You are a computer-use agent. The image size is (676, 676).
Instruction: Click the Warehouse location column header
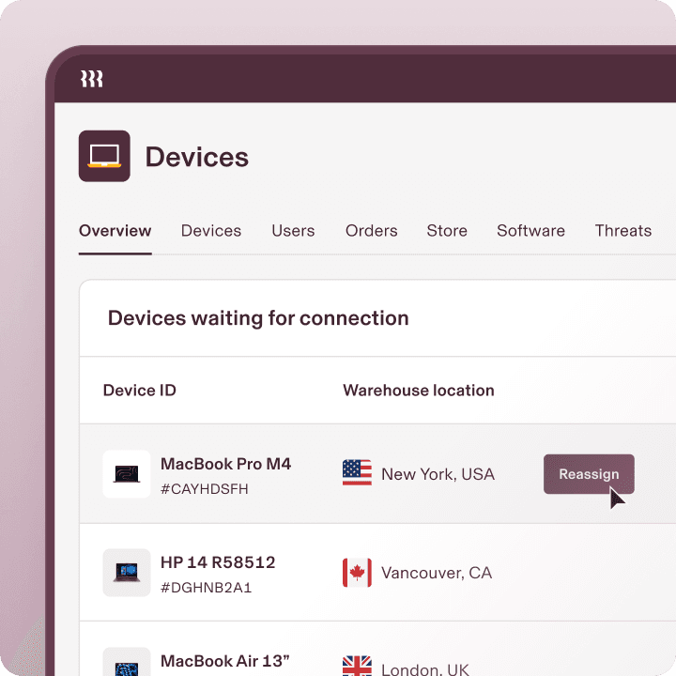pyautogui.click(x=418, y=391)
